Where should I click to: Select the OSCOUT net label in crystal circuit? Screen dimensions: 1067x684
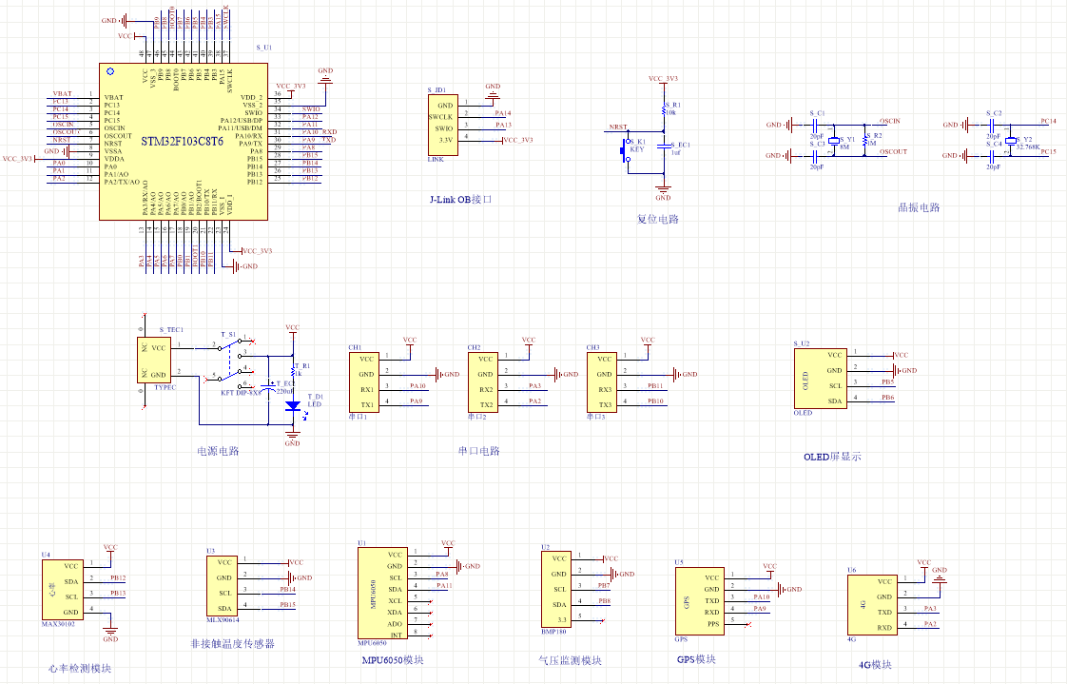coord(894,152)
